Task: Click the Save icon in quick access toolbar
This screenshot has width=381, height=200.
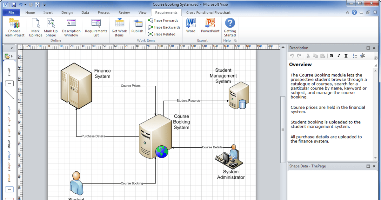Action: tap(14, 5)
